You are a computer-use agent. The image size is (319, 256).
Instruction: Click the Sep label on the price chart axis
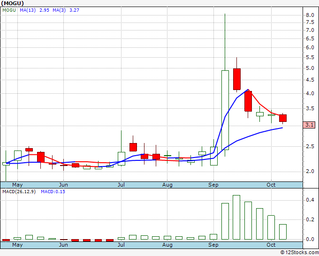click(213, 185)
